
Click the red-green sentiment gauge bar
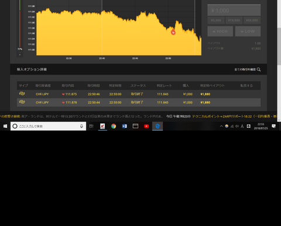pyautogui.click(x=20, y=23)
